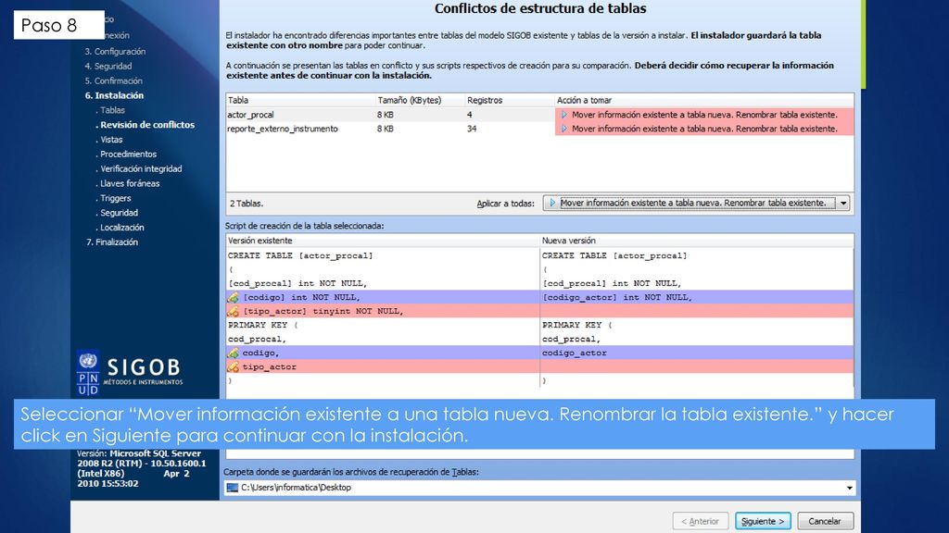Select the reporte_externo_instrumento table row
This screenshot has width=949, height=533.
click(539, 129)
